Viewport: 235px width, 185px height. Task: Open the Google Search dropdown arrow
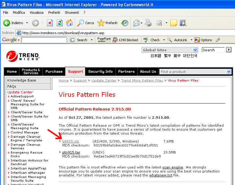[x=92, y=40]
